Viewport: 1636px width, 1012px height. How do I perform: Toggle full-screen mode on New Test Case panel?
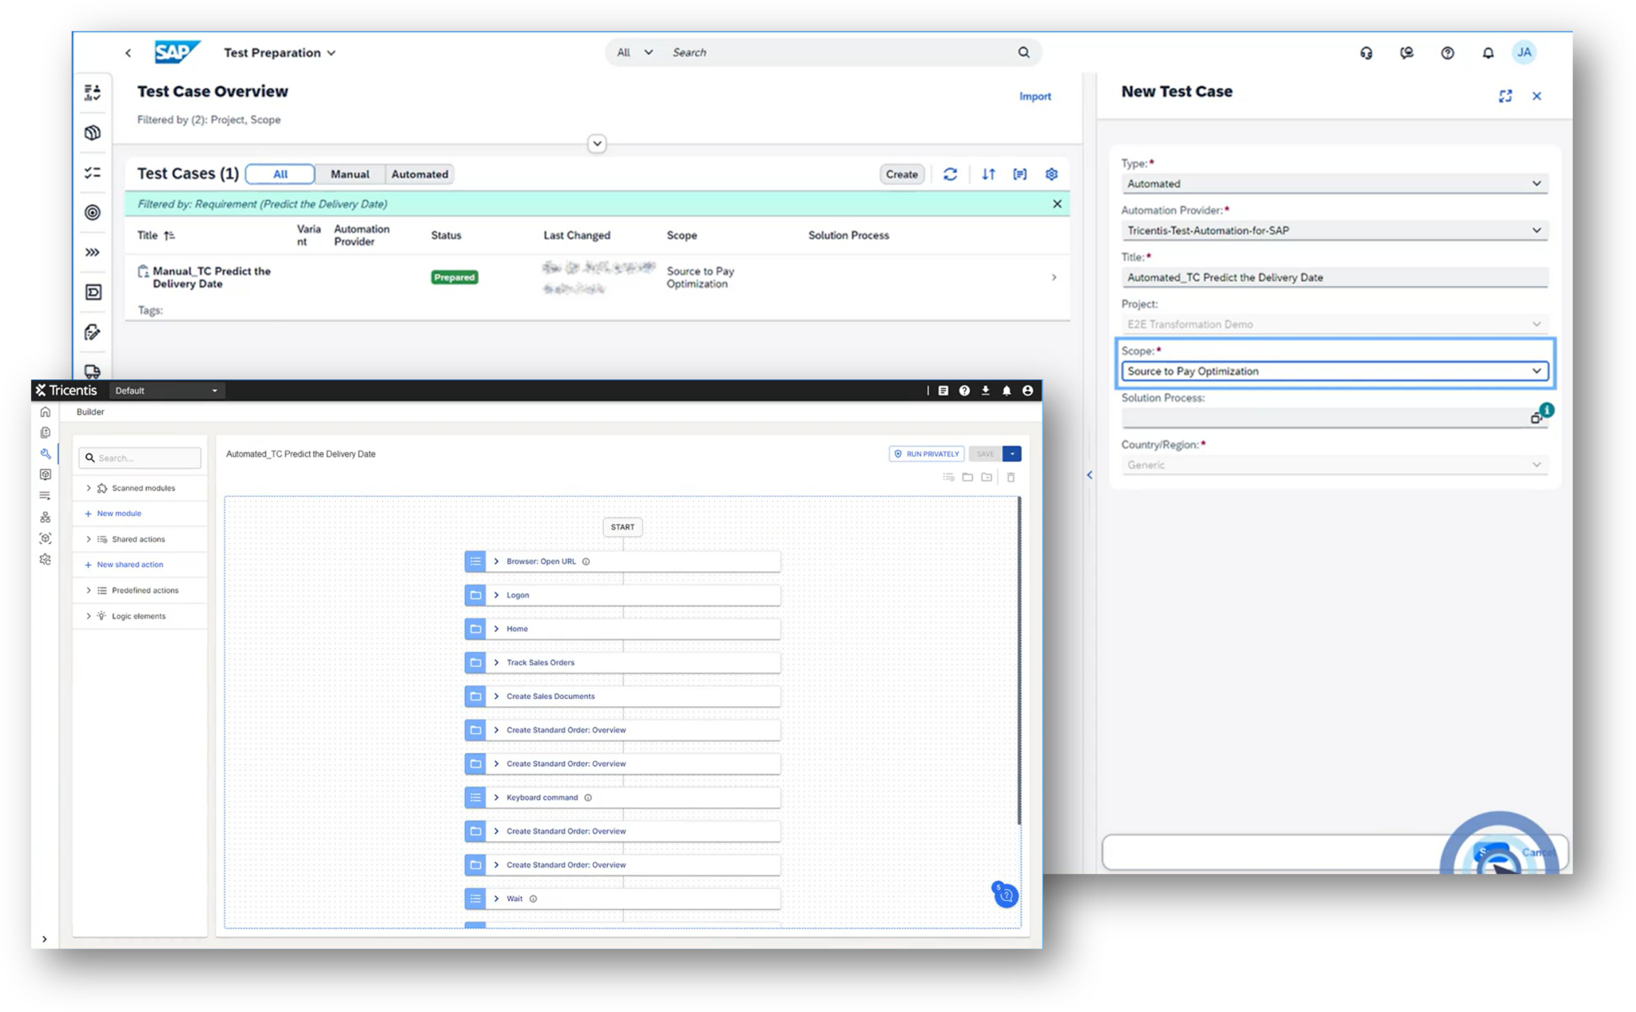(x=1507, y=96)
